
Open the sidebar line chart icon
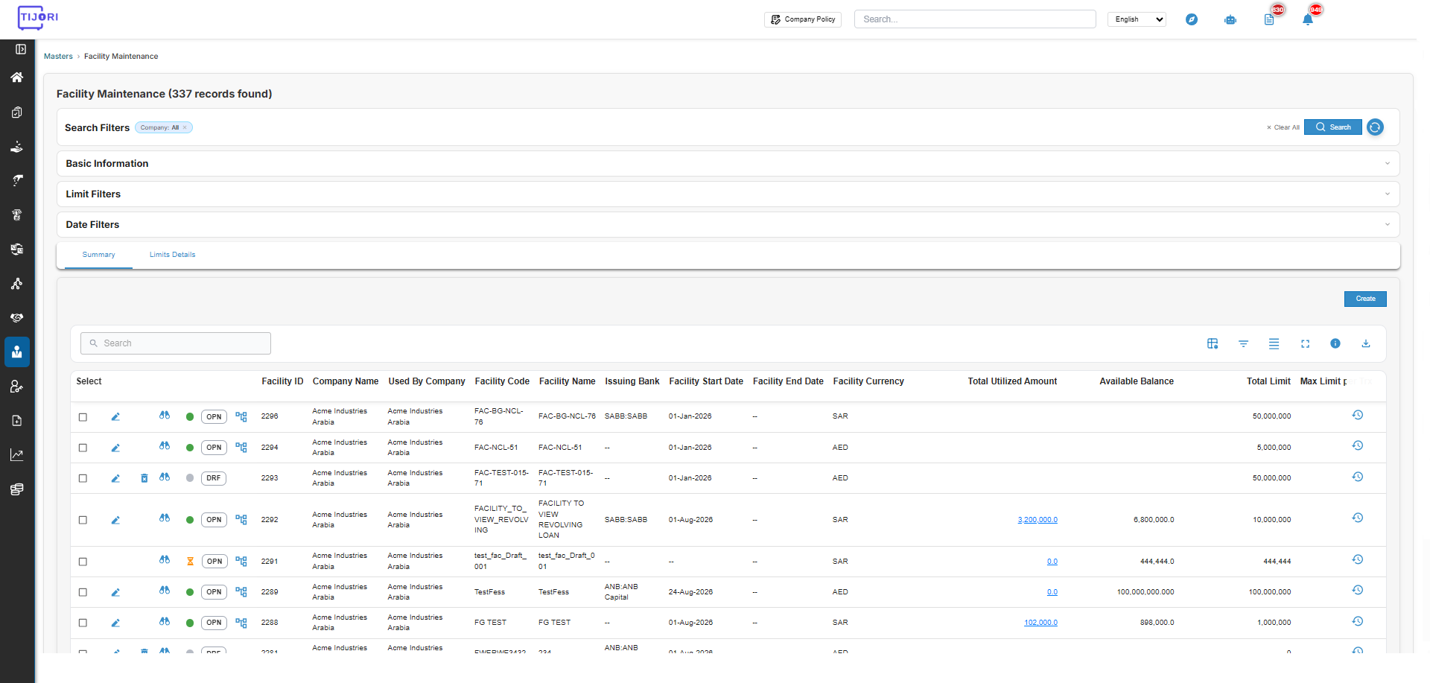(17, 455)
